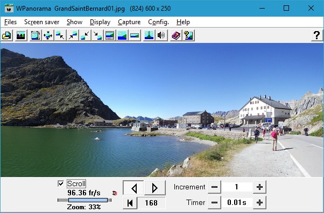Viewport: 324px width, 213px height.
Task: Click the four-arrows center position icon
Action: click(x=48, y=35)
